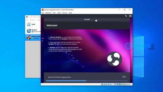The width and height of the screenshot is (163, 92).
Task: Click the Right Ctrl host key indicator
Action: pos(128,84)
